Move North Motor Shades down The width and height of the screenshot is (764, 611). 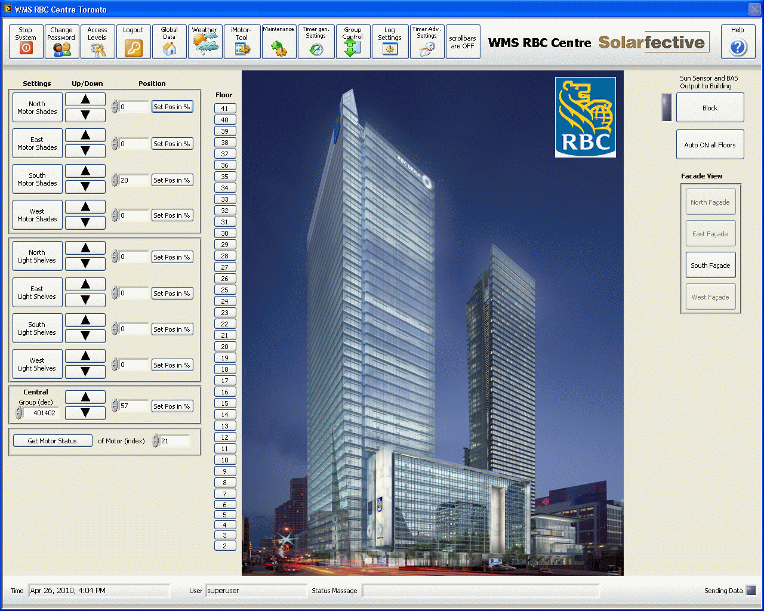click(85, 115)
